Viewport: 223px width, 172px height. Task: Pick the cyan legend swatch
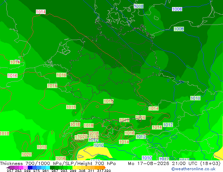click(48, 167)
